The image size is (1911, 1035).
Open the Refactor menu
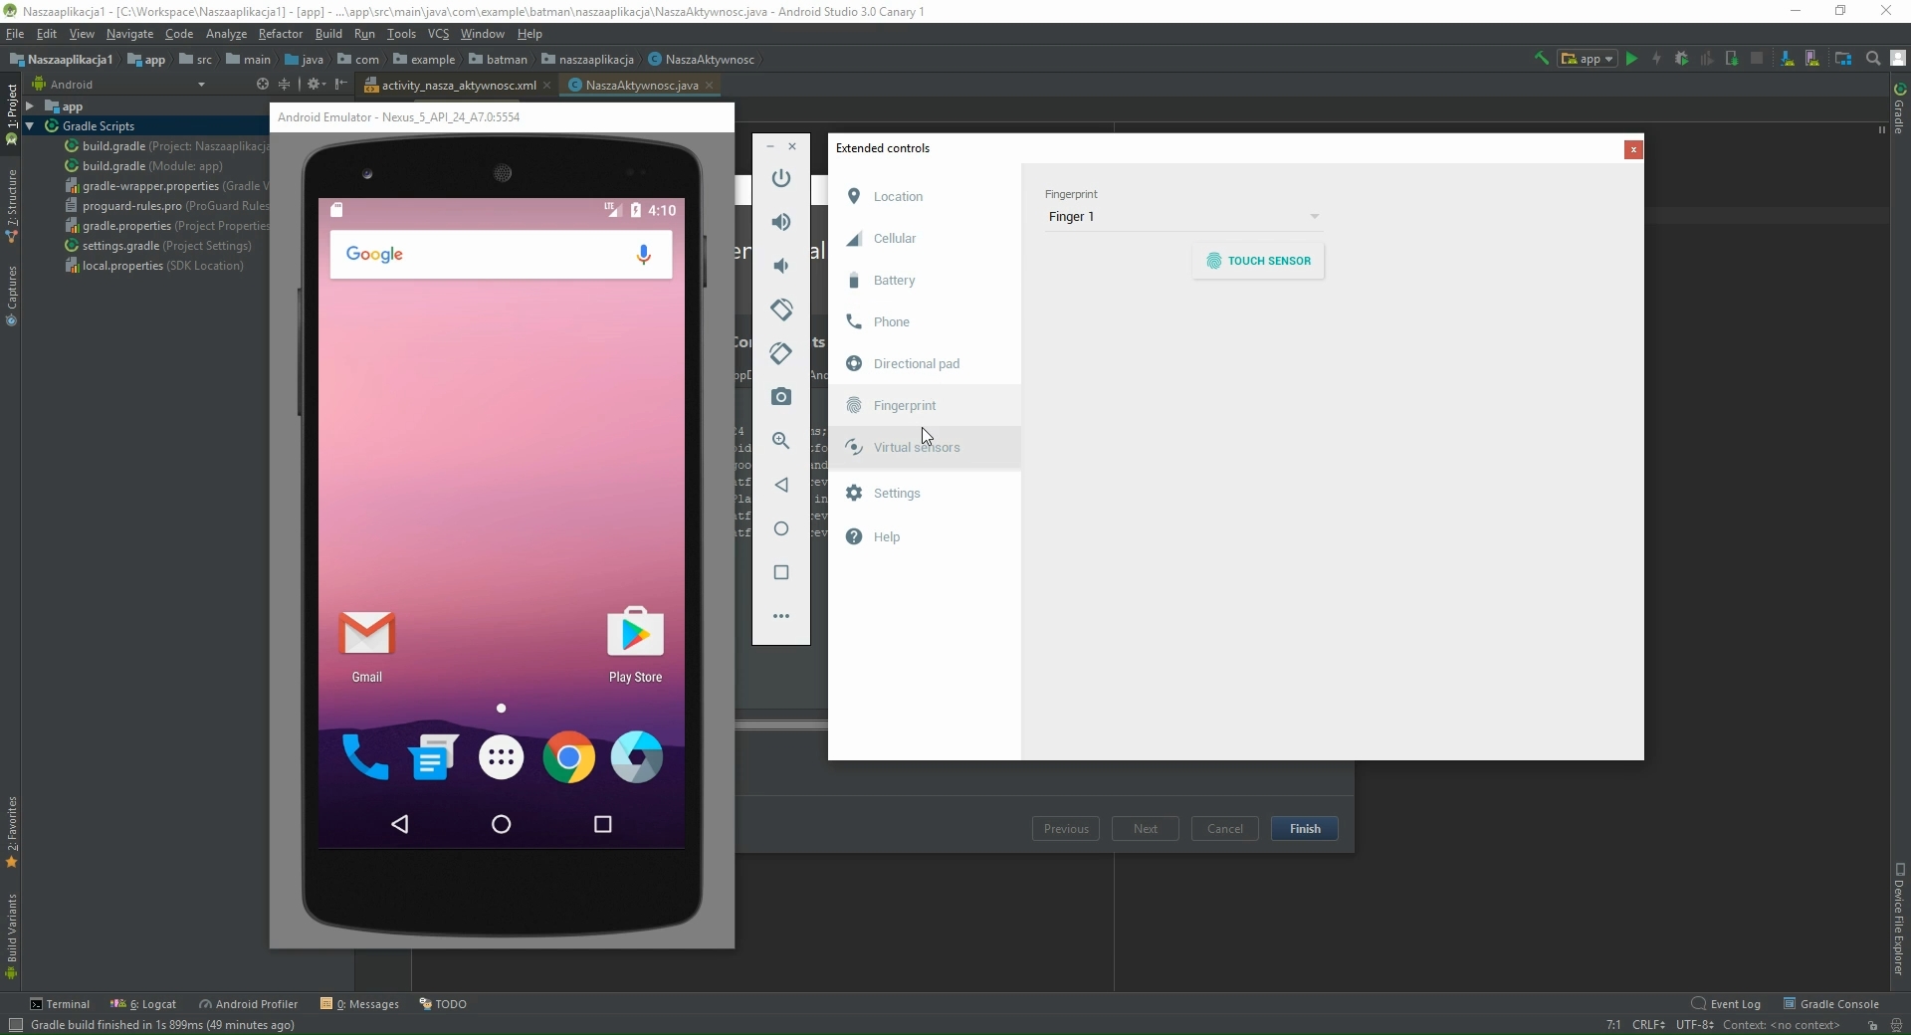(x=280, y=34)
